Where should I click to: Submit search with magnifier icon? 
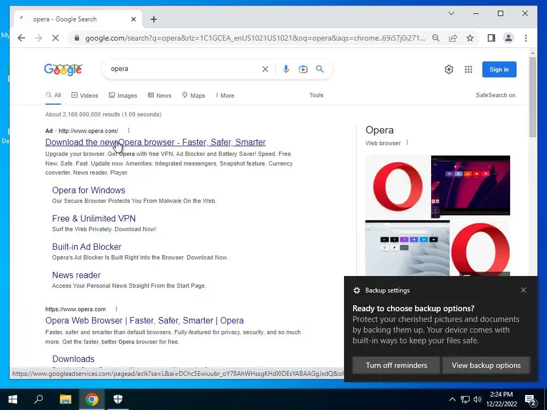(319, 69)
